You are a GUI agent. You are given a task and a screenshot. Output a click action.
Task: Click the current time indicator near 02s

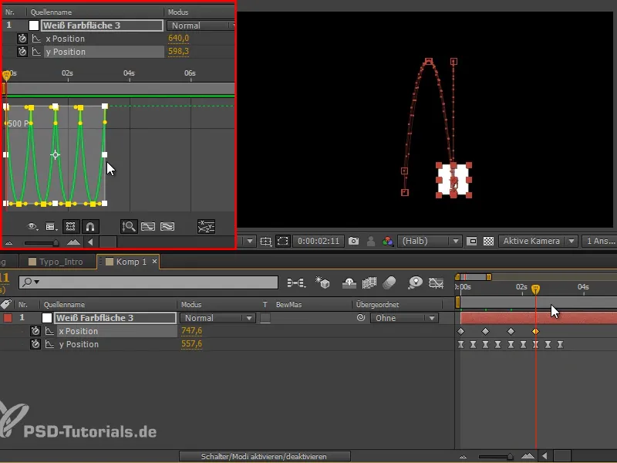pos(535,289)
